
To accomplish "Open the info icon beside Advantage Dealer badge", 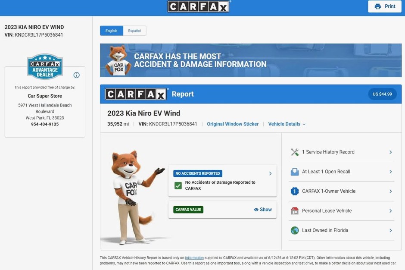I will [76, 75].
